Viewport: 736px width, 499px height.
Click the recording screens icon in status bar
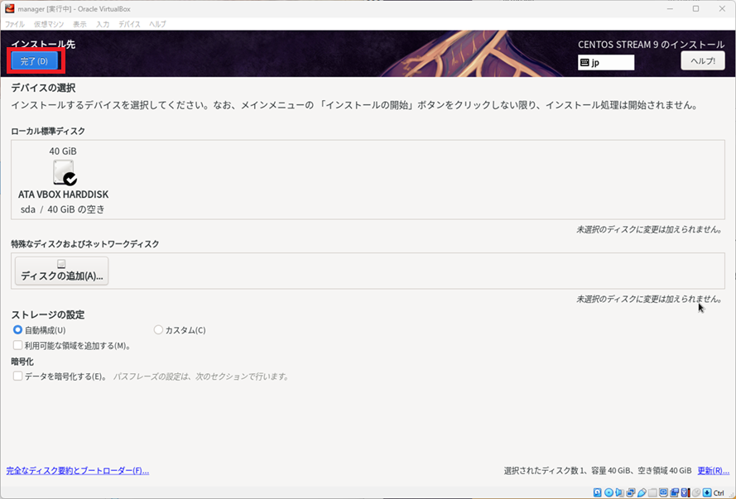tap(675, 492)
